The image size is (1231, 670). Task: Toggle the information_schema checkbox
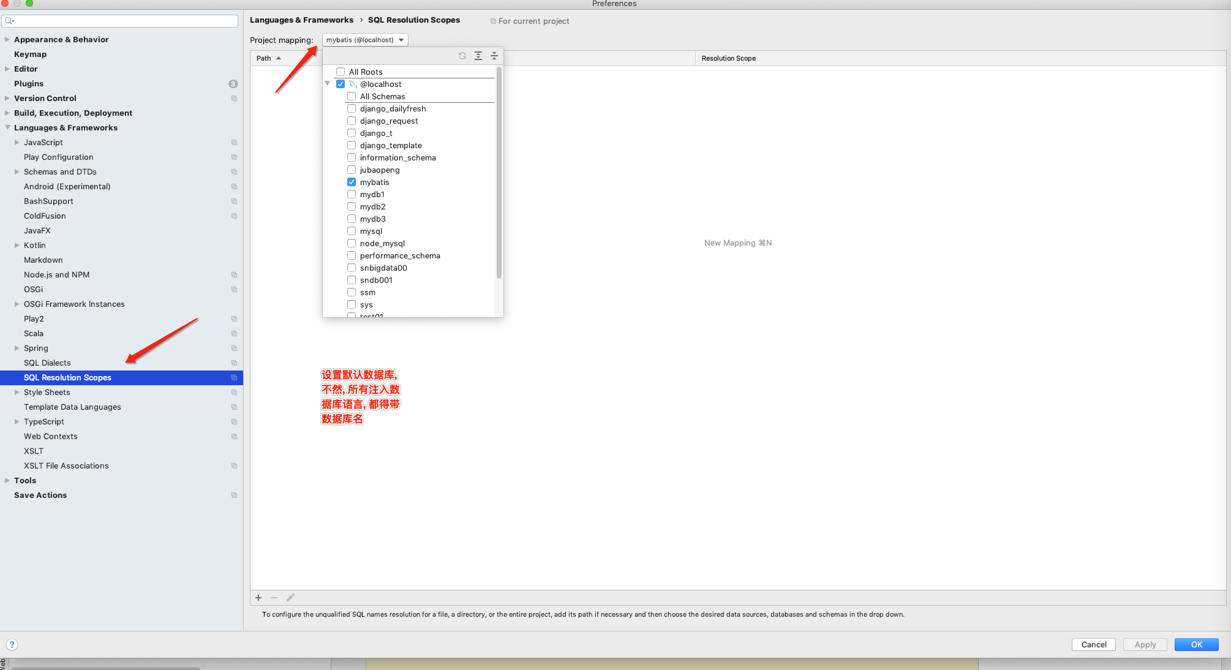tap(351, 157)
